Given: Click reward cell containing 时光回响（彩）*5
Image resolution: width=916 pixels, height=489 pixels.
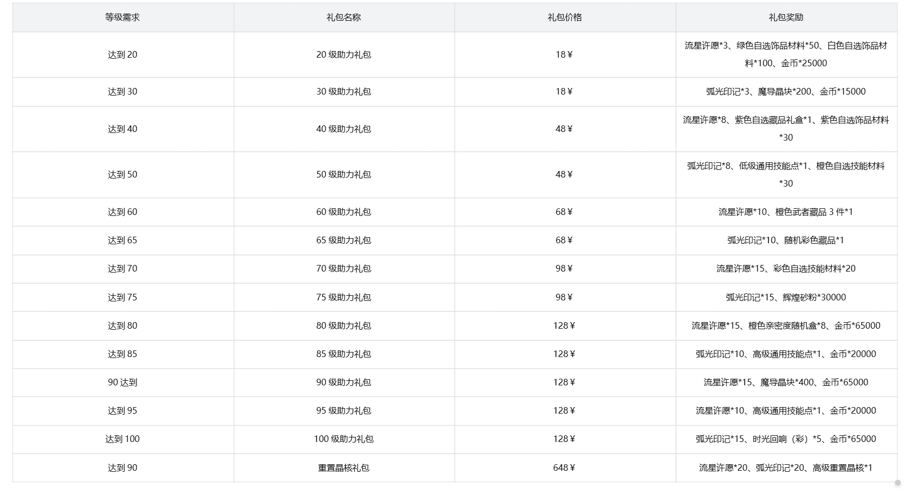Looking at the screenshot, I should 785,439.
